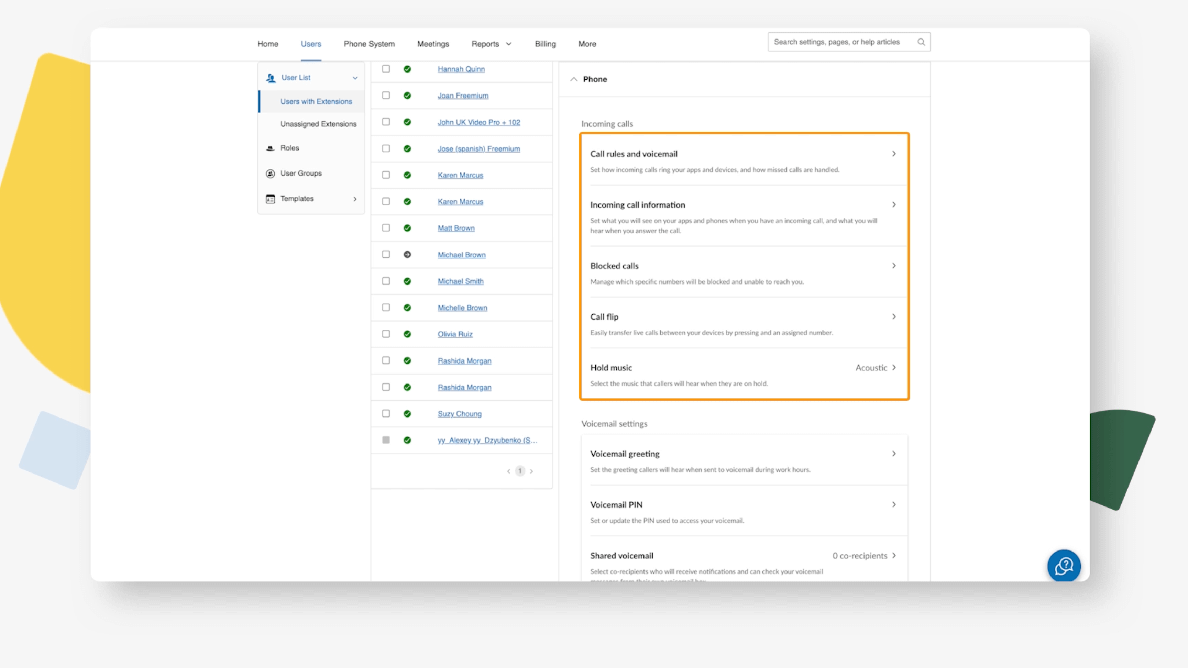This screenshot has width=1188, height=668.
Task: Click the green status icon beside Hannah Quinn
Action: (x=407, y=69)
